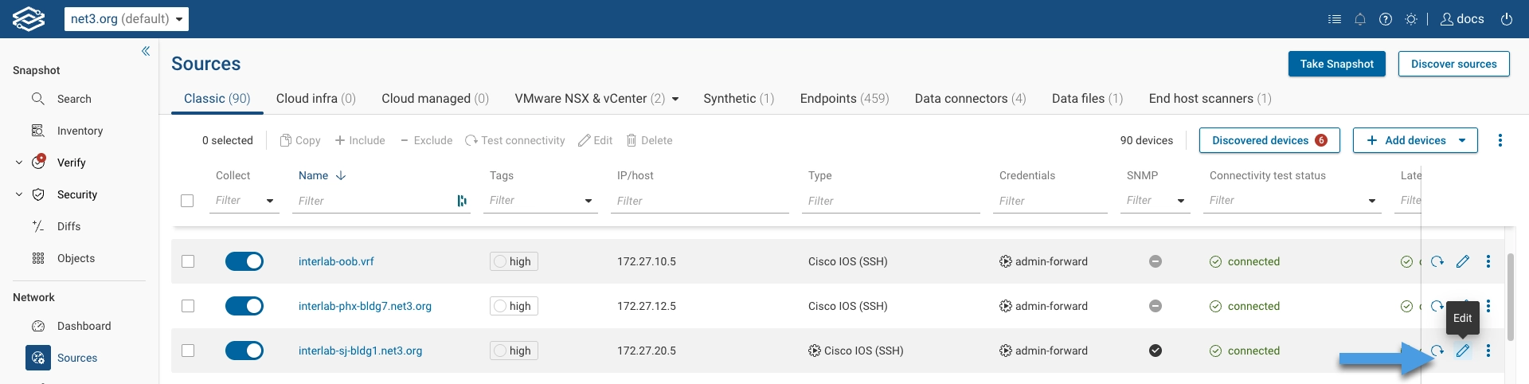Screen dimensions: 1529x384
Task: Open the Data connectors (4) tab
Action: [970, 99]
